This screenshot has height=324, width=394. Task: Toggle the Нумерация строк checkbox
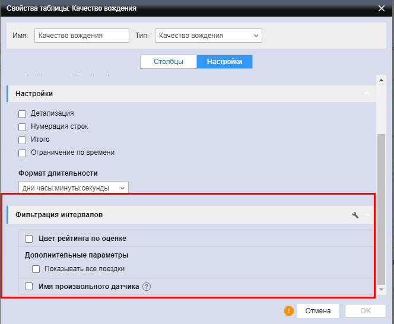pyautogui.click(x=23, y=126)
